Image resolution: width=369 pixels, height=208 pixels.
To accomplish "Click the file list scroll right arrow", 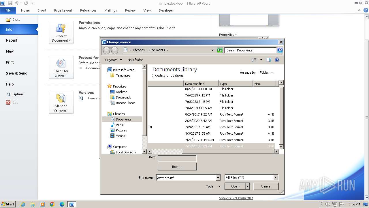I will pos(277,152).
